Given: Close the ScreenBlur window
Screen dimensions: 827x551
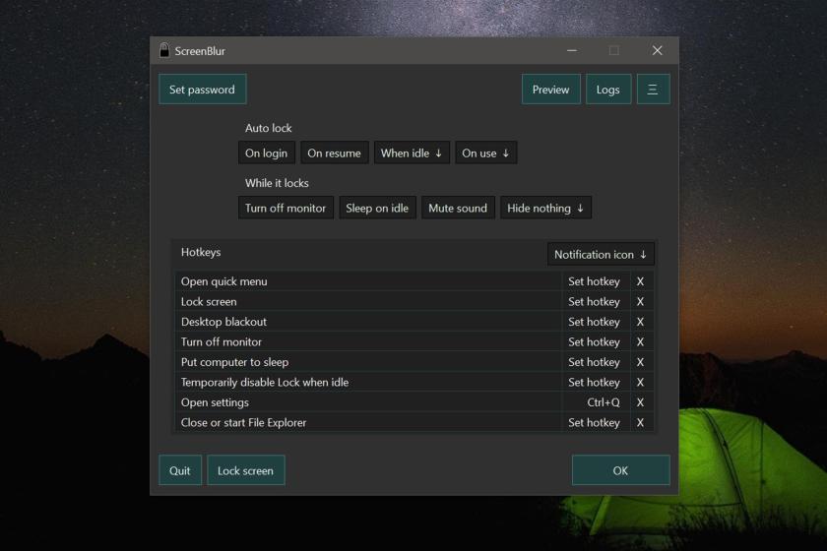Looking at the screenshot, I should click(x=658, y=50).
